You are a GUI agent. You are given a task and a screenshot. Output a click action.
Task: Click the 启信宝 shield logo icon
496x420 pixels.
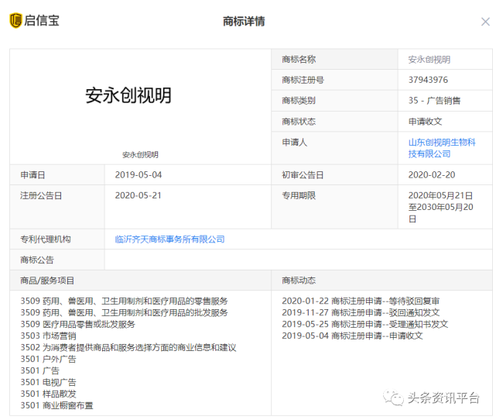pos(15,21)
